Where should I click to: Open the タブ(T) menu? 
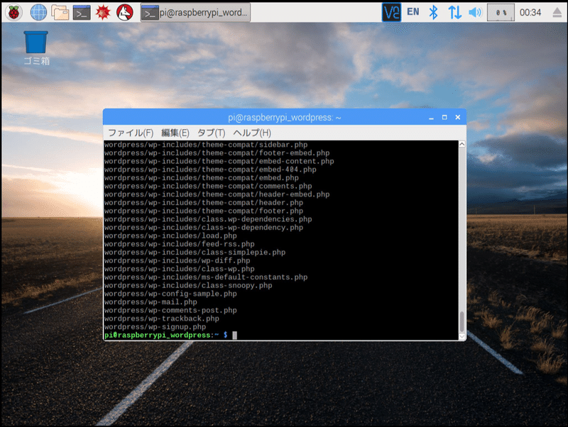pyautogui.click(x=211, y=133)
